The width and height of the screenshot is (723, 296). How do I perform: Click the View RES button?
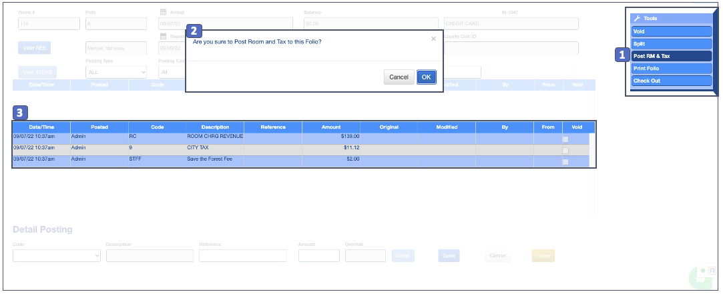tap(34, 48)
